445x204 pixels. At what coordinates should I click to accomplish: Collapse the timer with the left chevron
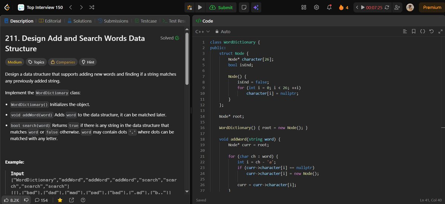coord(357,7)
